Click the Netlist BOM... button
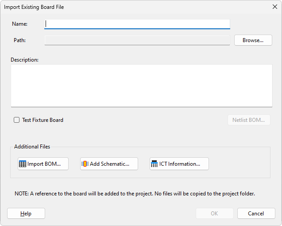 coord(249,120)
